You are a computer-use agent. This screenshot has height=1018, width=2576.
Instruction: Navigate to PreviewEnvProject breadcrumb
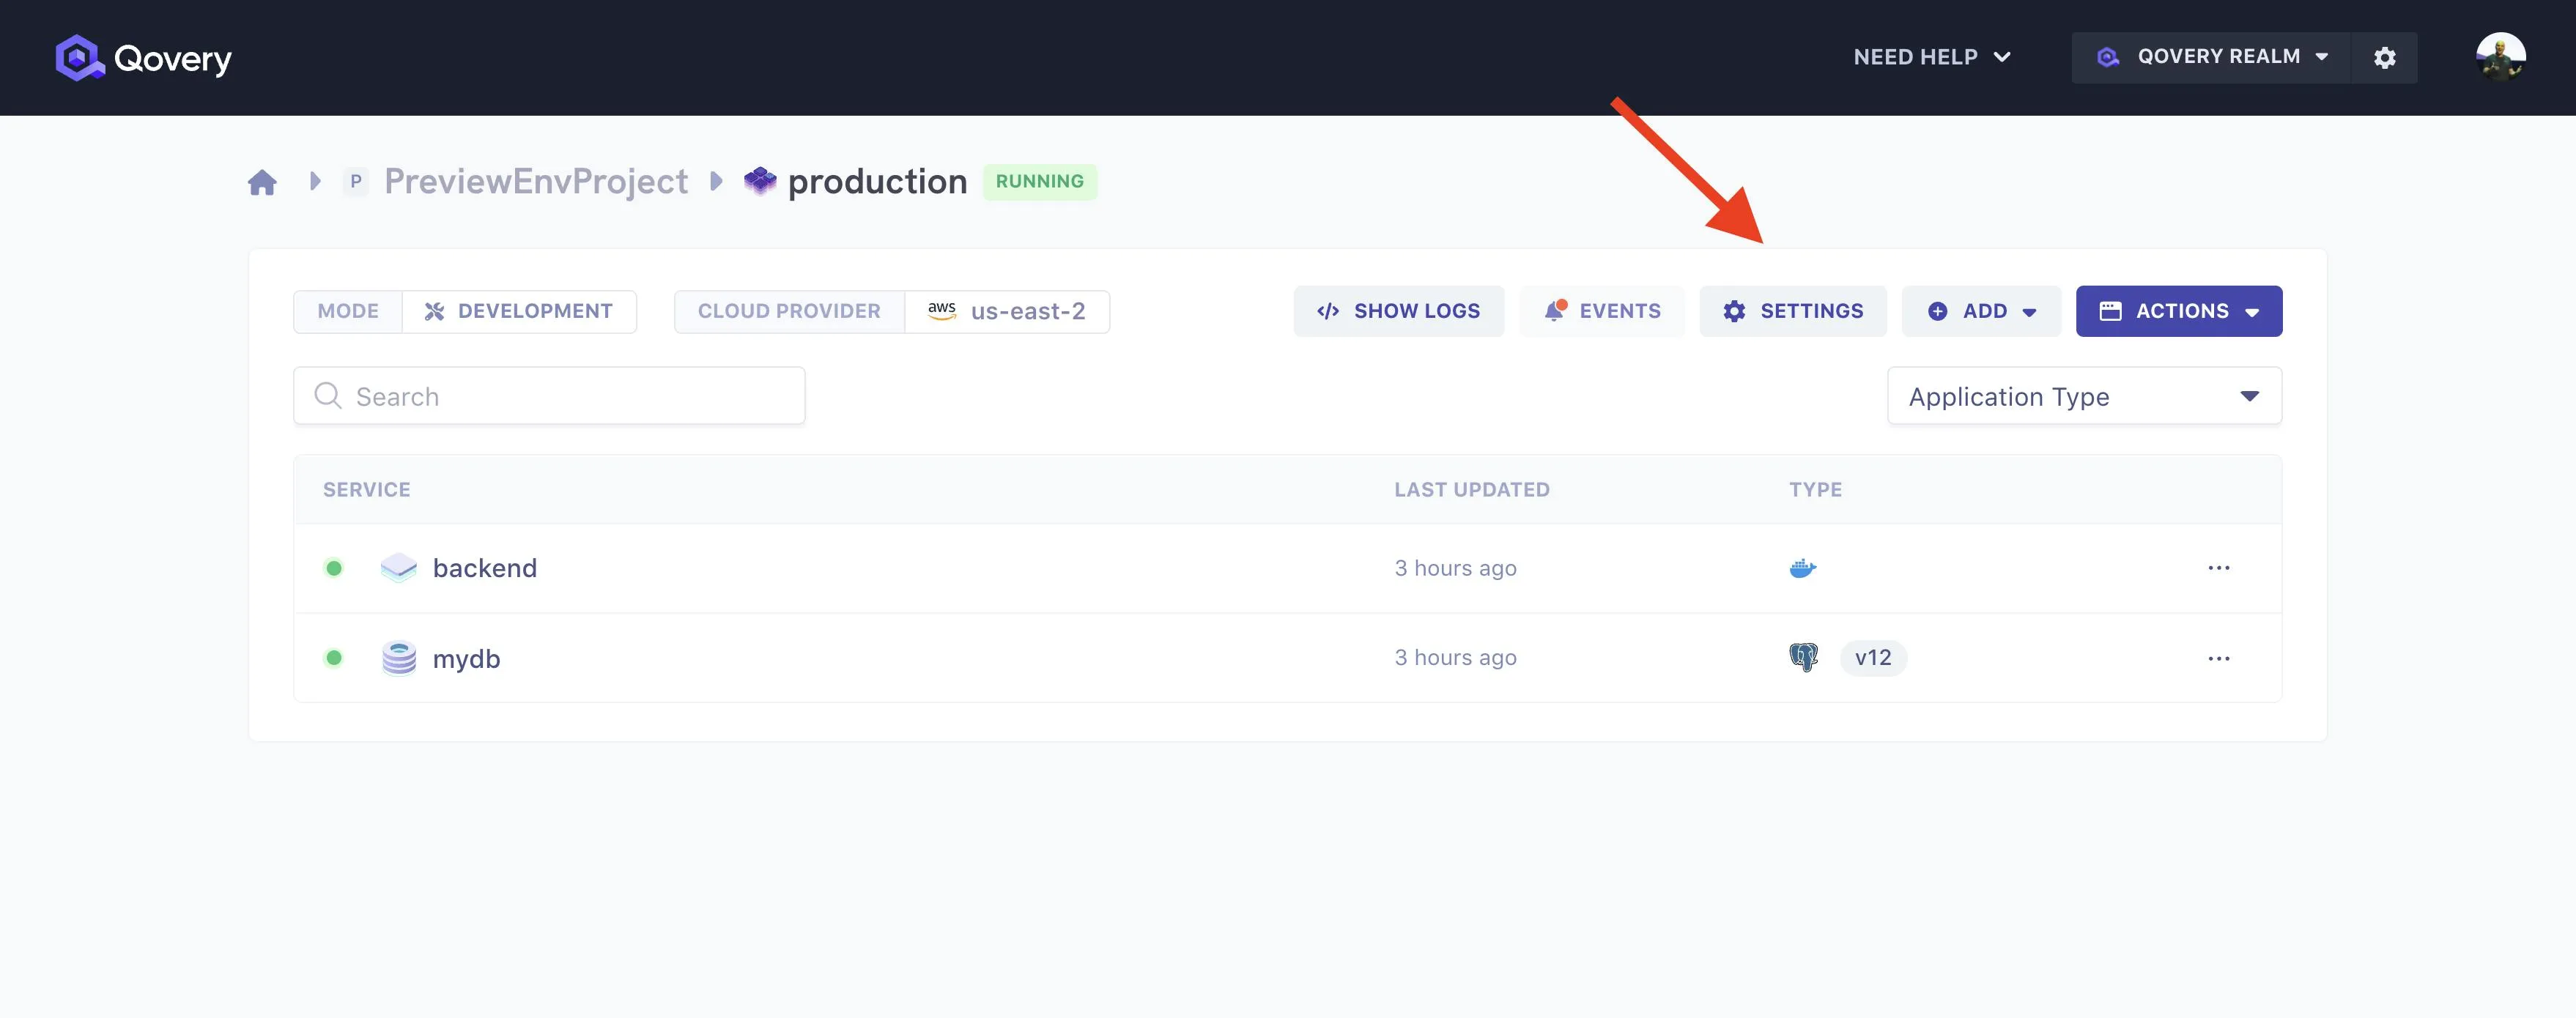click(535, 182)
